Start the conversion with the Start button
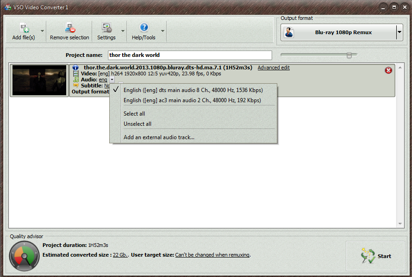 click(x=375, y=256)
